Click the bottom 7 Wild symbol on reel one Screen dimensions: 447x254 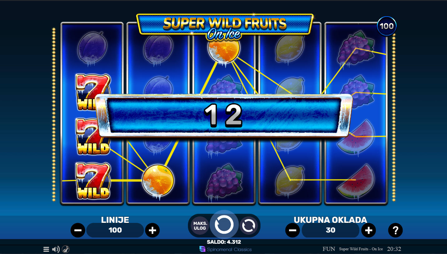[x=93, y=181]
